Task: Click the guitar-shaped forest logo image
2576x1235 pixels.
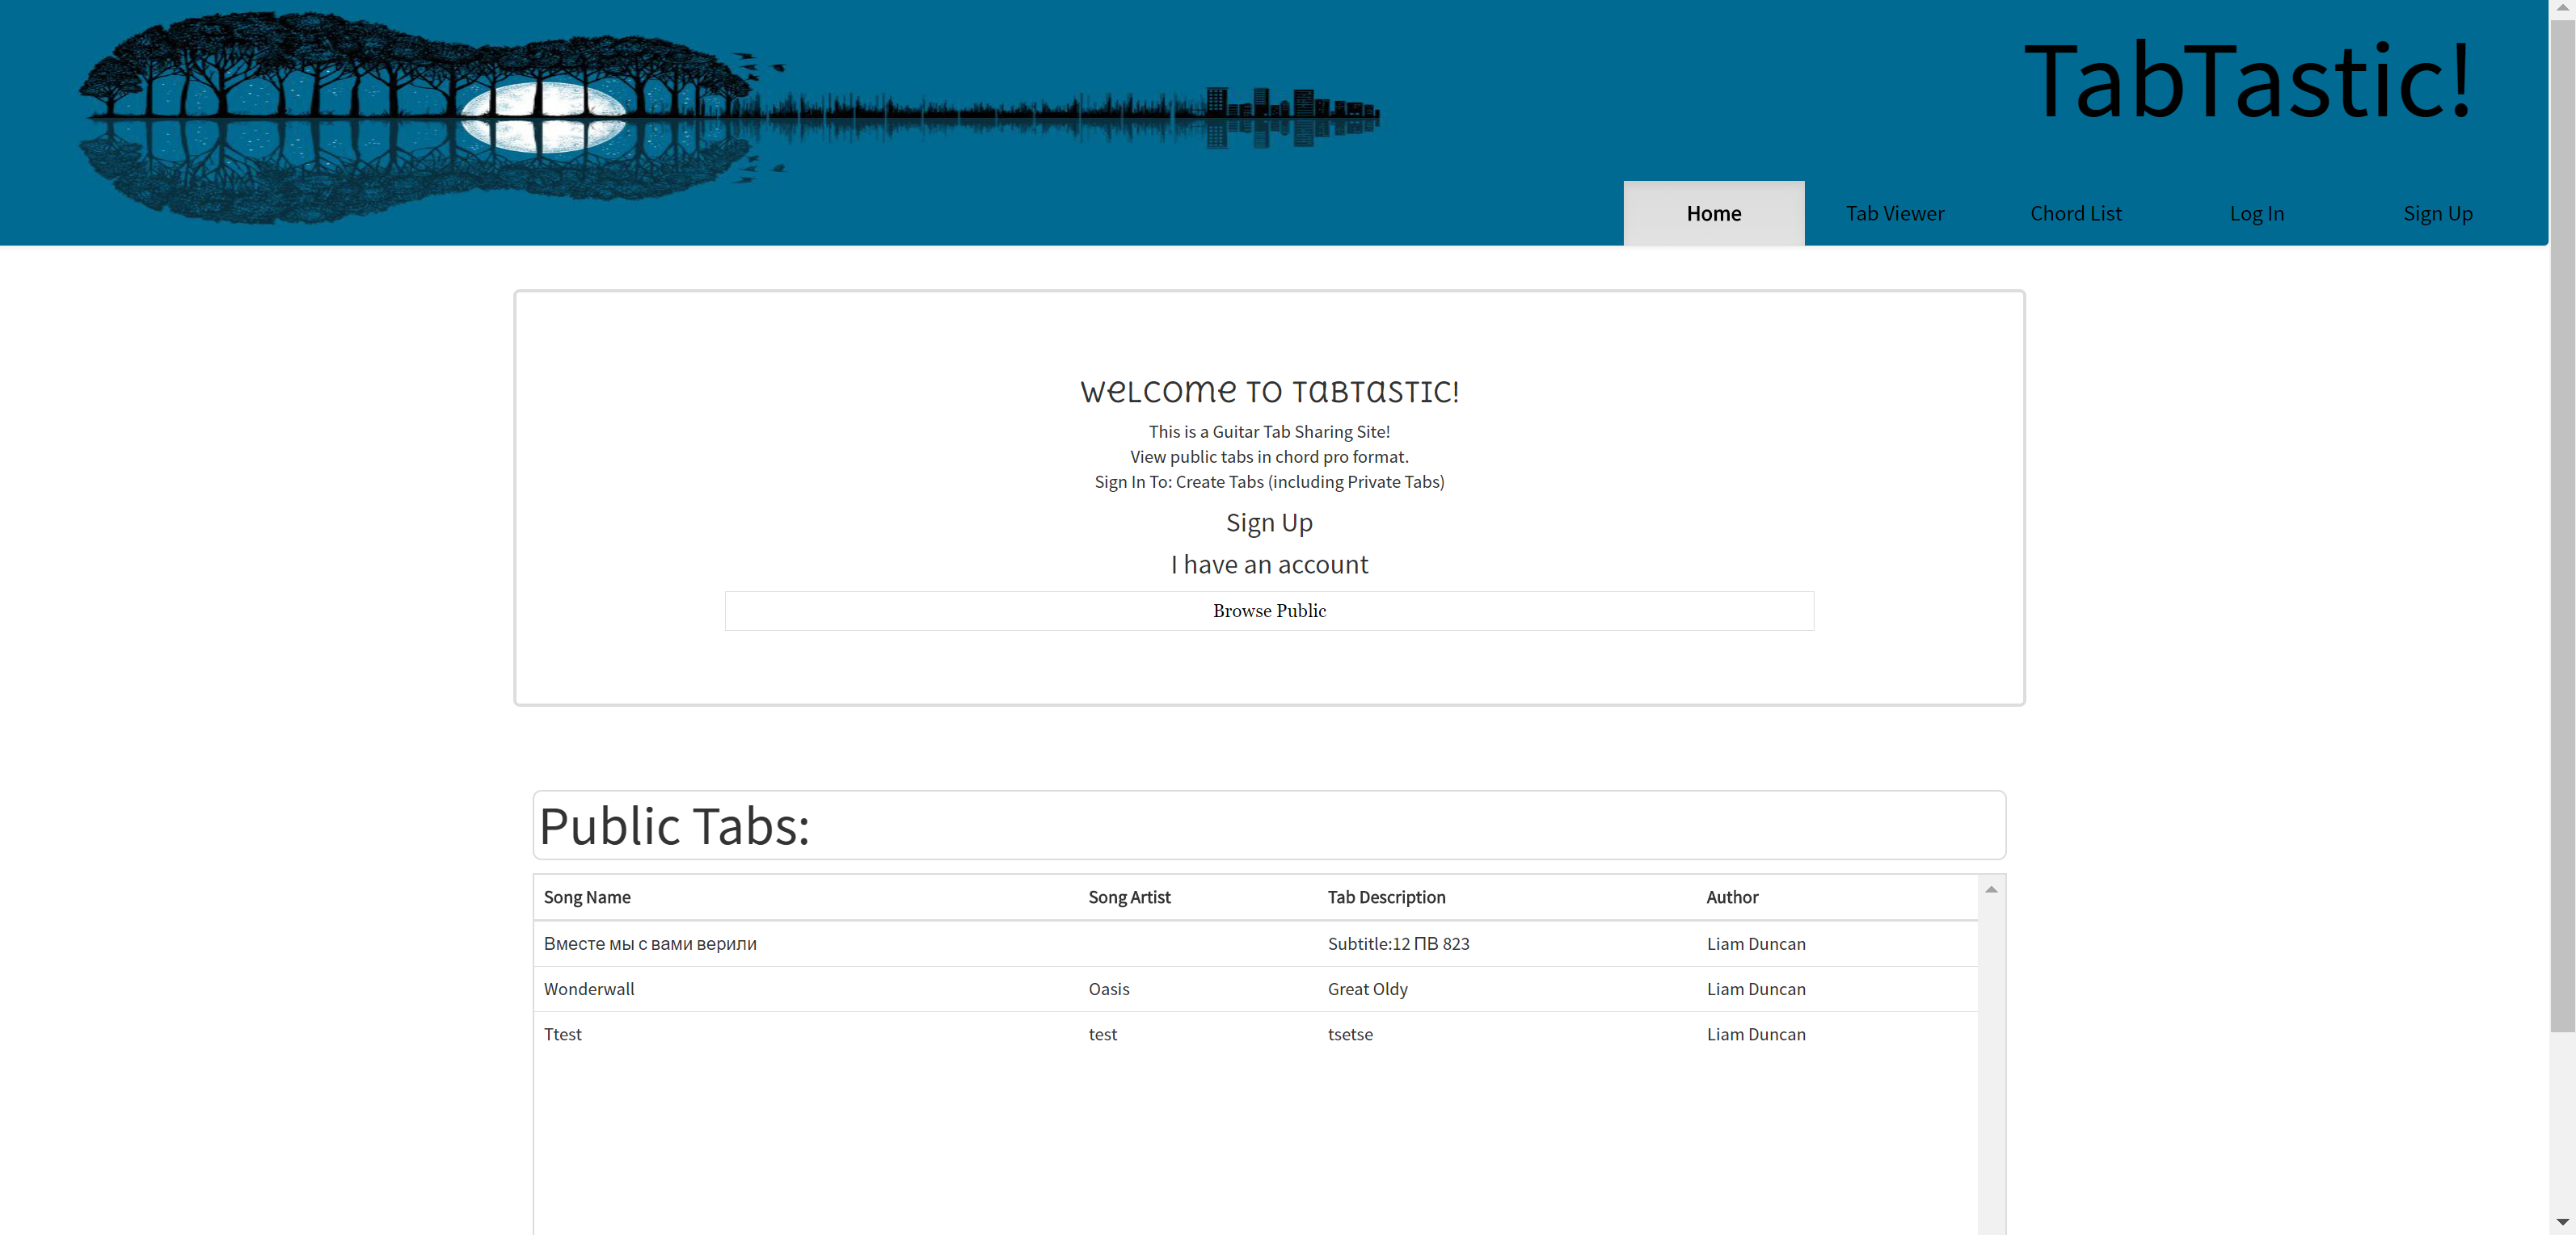Action: tap(728, 118)
